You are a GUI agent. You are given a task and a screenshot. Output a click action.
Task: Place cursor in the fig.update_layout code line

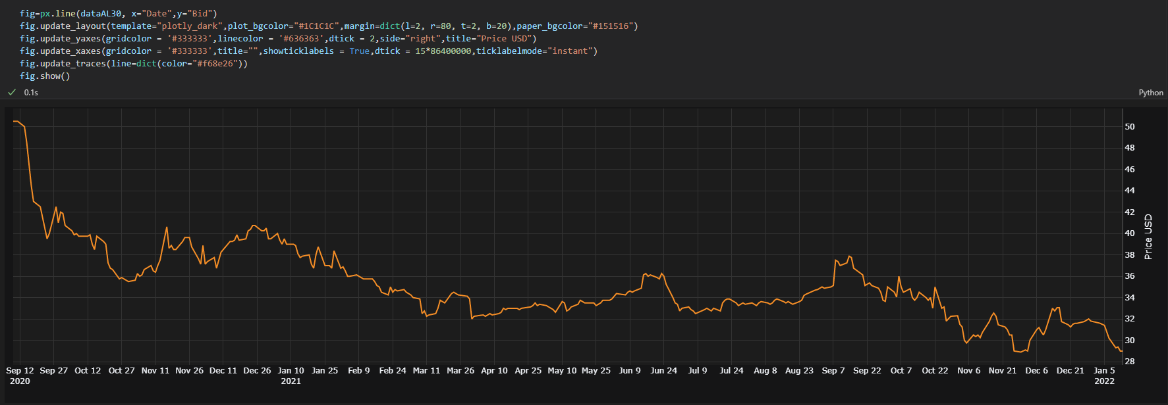tap(329, 26)
